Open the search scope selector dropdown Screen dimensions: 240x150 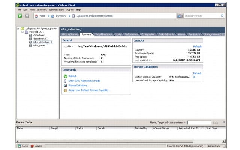pos(180,16)
